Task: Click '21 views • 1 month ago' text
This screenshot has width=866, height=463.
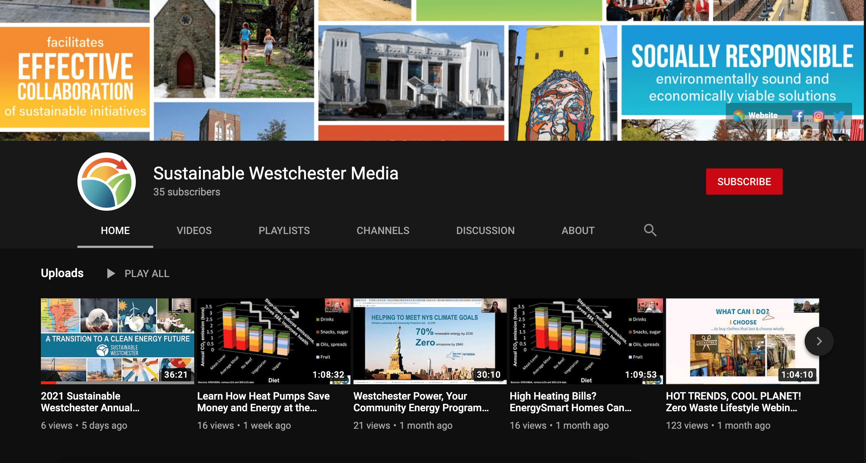Action: tap(403, 425)
